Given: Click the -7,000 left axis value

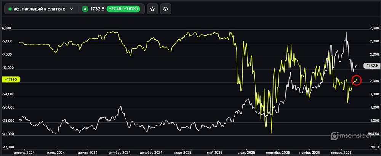Looking at the screenshot, I should tap(6, 55).
